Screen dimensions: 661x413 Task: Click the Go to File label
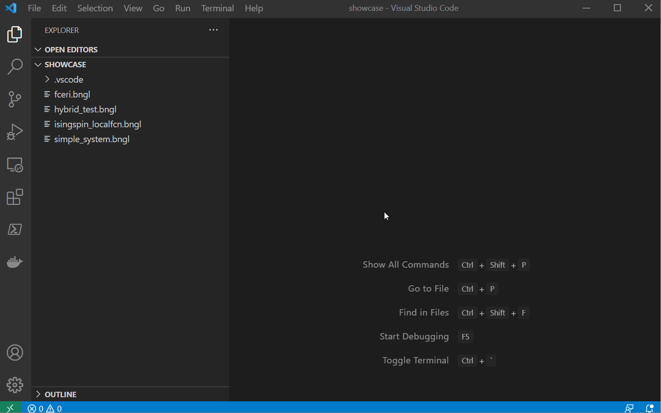click(x=428, y=288)
